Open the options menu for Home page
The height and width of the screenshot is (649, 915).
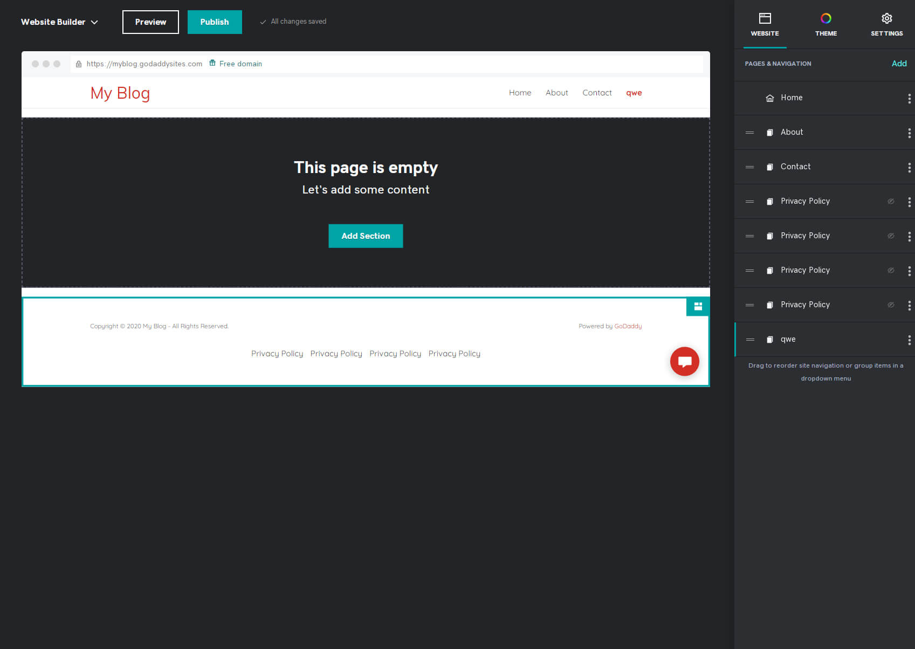pos(910,98)
